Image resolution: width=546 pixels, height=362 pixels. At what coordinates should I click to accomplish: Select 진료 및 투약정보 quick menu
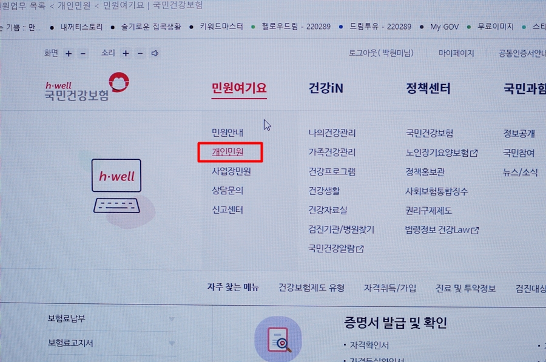tap(465, 289)
